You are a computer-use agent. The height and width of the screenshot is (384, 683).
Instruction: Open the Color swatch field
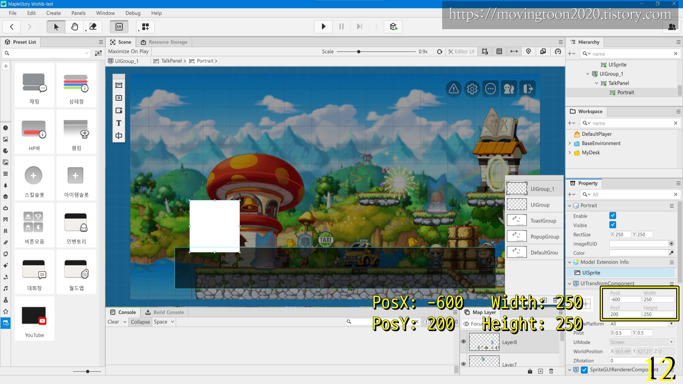pyautogui.click(x=639, y=253)
